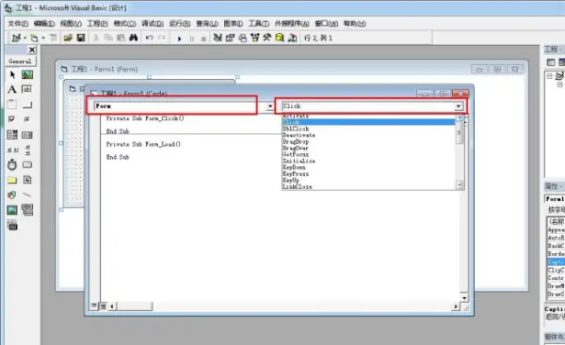Select the Shape control in toolbox

pyautogui.click(x=12, y=195)
